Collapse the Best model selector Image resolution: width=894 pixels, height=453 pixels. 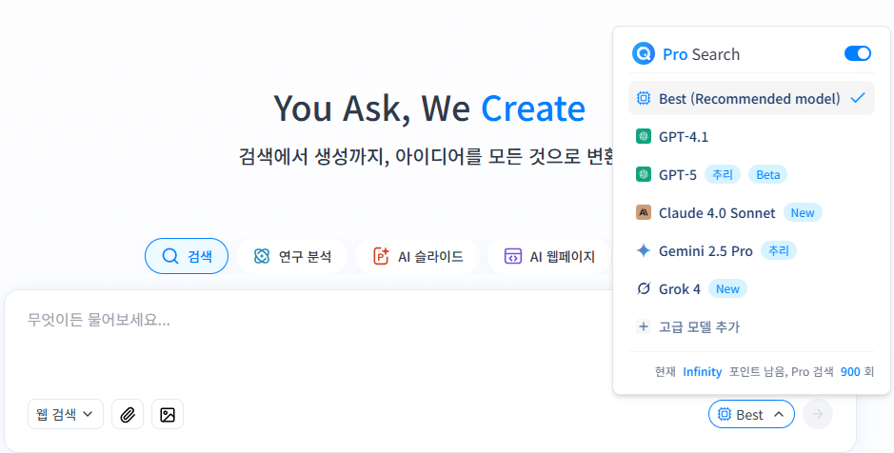point(751,414)
